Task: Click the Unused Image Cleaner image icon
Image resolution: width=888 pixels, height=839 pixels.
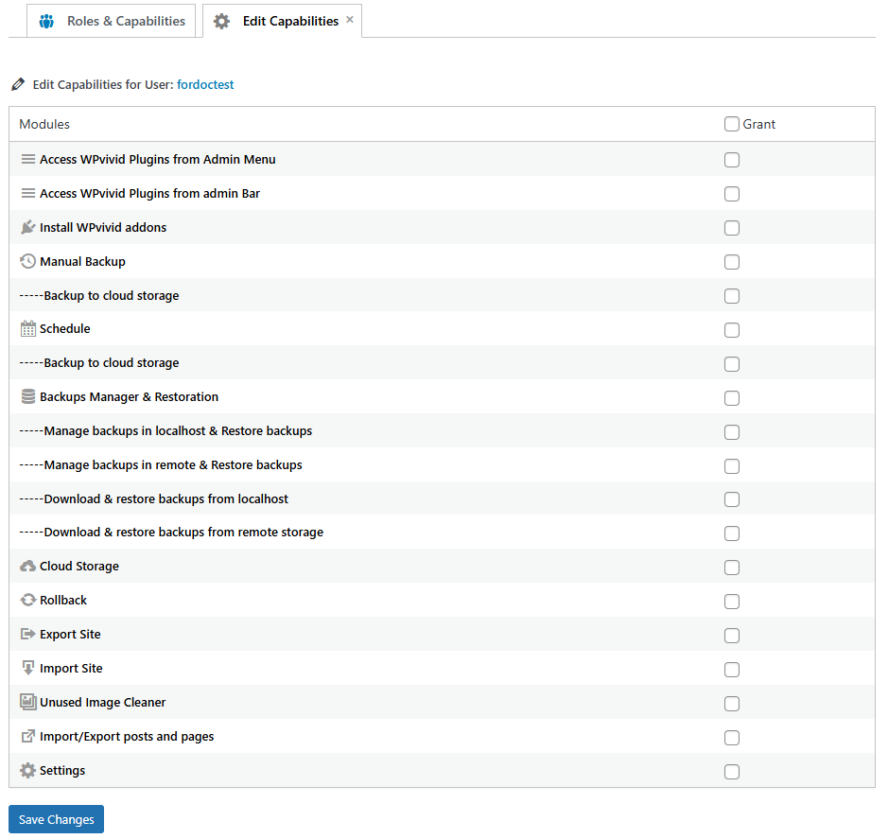Action: point(27,702)
